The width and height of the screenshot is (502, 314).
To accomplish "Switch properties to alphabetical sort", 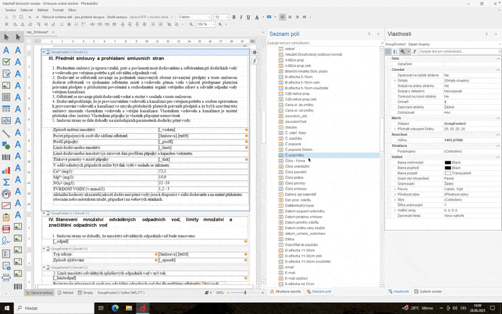I will point(395,51).
